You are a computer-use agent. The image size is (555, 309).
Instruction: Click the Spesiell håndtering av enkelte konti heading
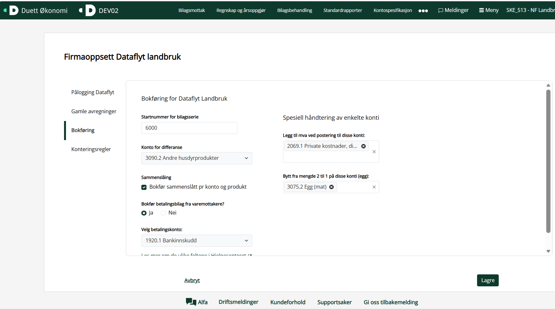tap(331, 118)
